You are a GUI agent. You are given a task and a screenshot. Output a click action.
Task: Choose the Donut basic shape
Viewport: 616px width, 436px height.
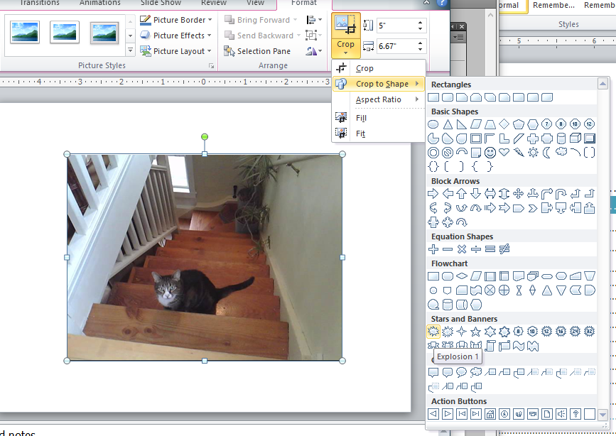pos(433,153)
